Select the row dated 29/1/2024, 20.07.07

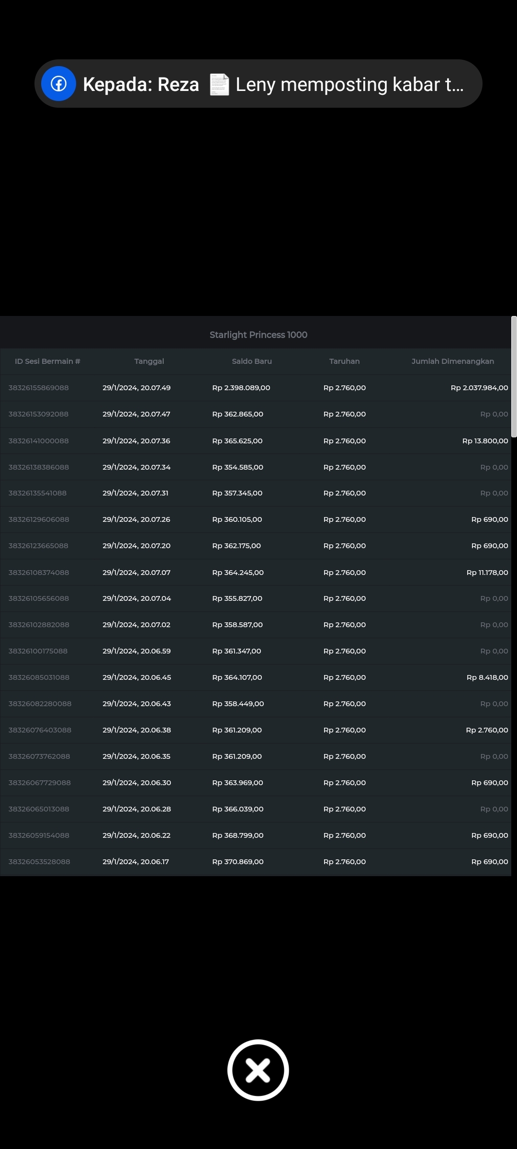pos(136,573)
